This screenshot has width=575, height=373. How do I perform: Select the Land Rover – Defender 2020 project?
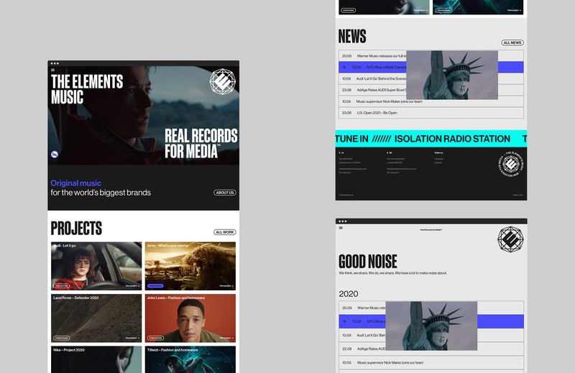click(x=96, y=318)
